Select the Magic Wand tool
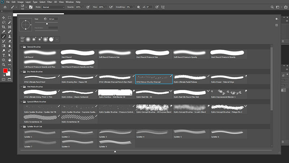Screen dimensions: 289x163 [x=10, y=22]
